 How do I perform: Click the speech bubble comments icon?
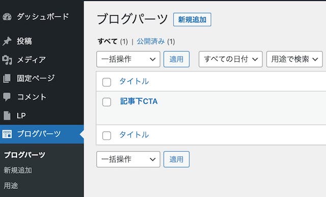pyautogui.click(x=7, y=97)
